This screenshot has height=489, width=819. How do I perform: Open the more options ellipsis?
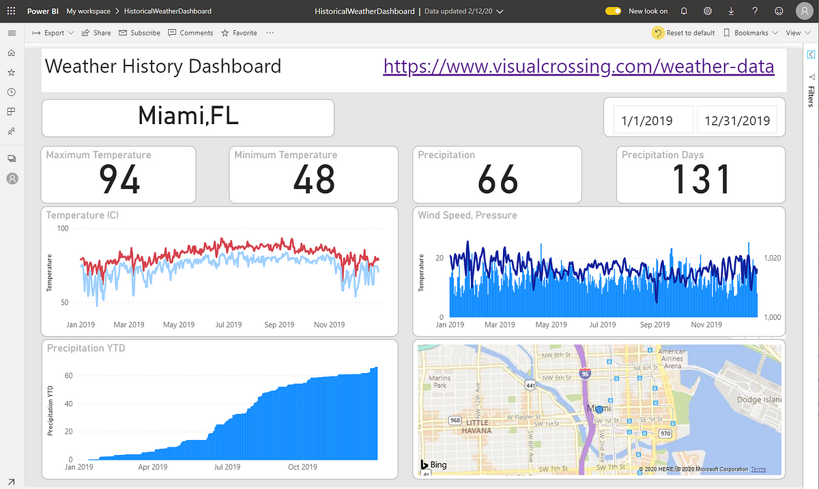pyautogui.click(x=270, y=33)
